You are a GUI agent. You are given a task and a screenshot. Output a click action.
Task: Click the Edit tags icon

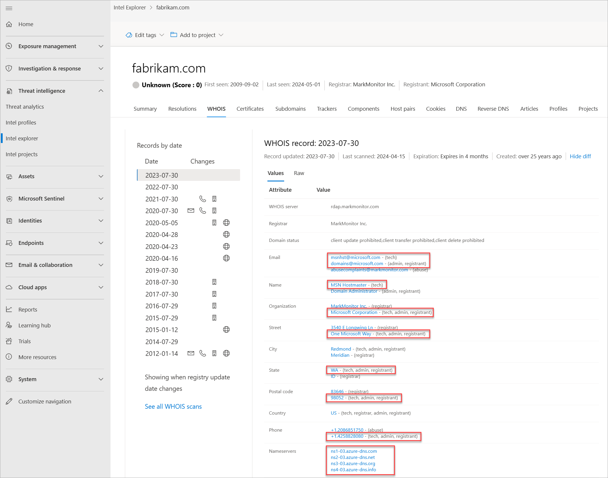pos(129,35)
